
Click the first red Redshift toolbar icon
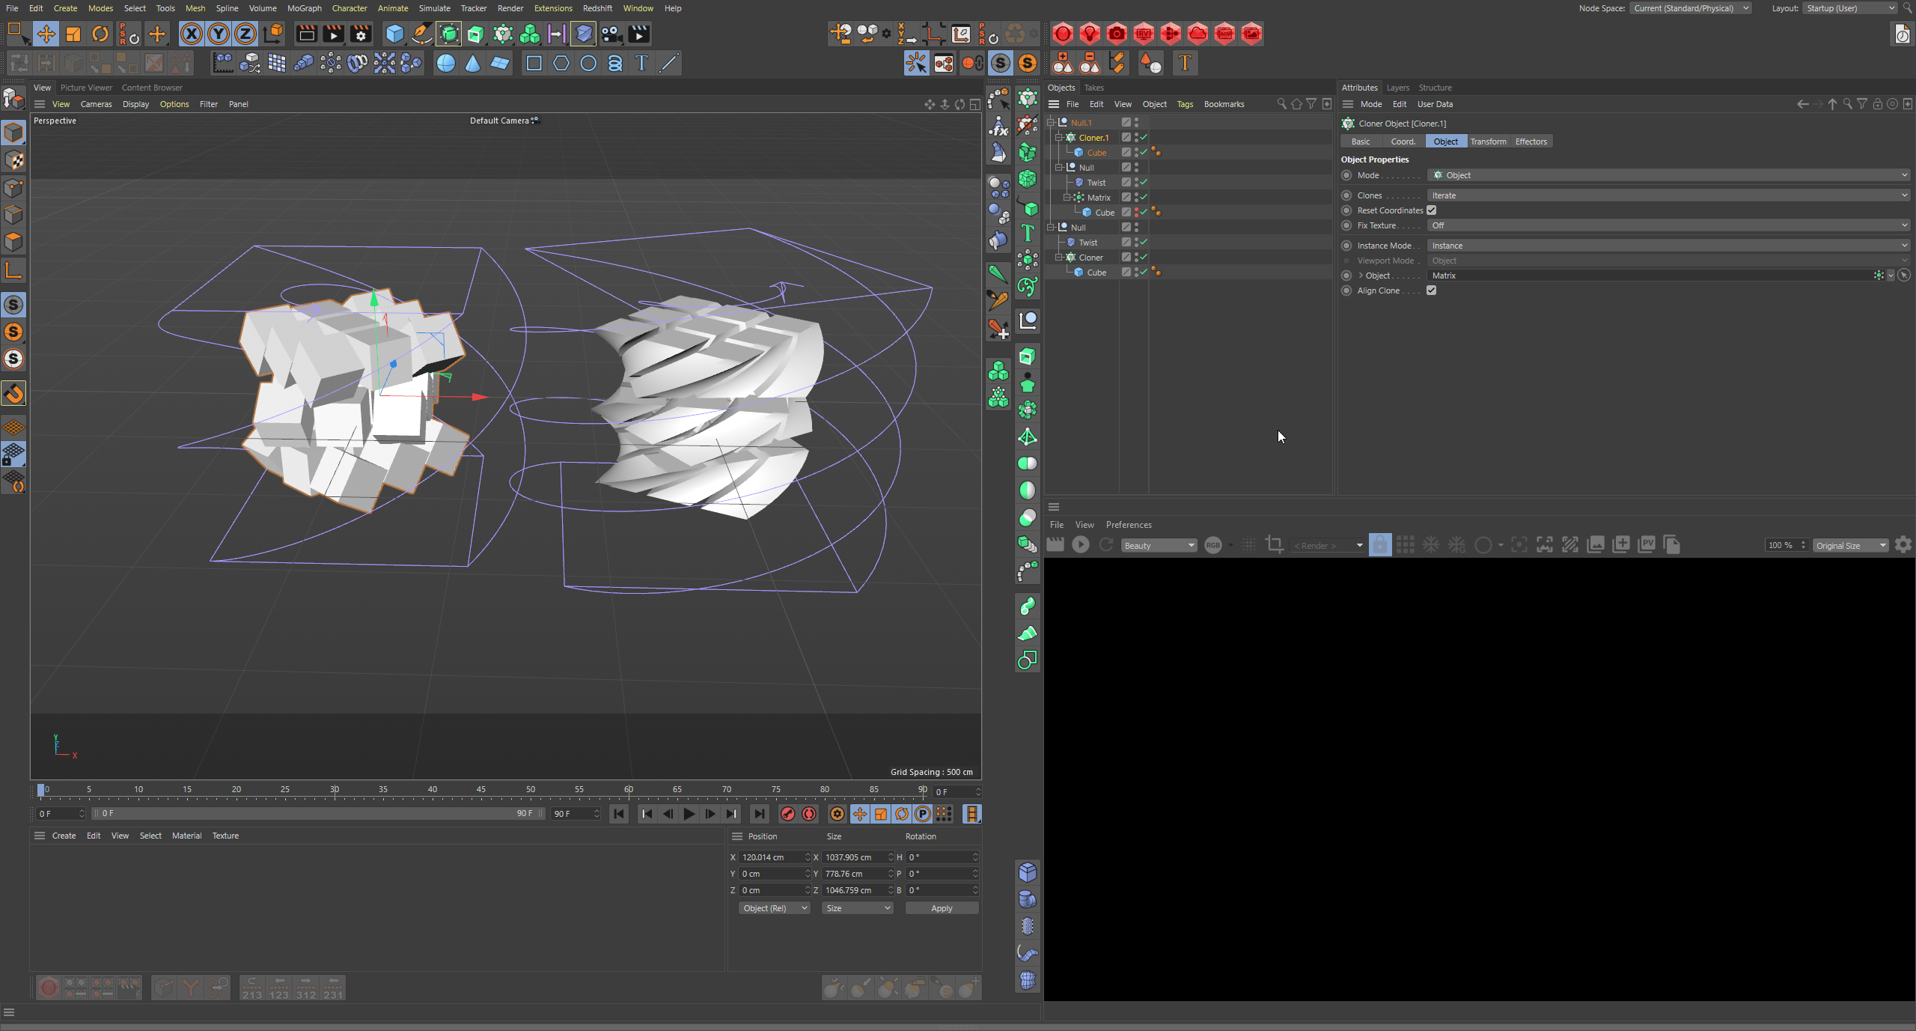coord(1063,34)
